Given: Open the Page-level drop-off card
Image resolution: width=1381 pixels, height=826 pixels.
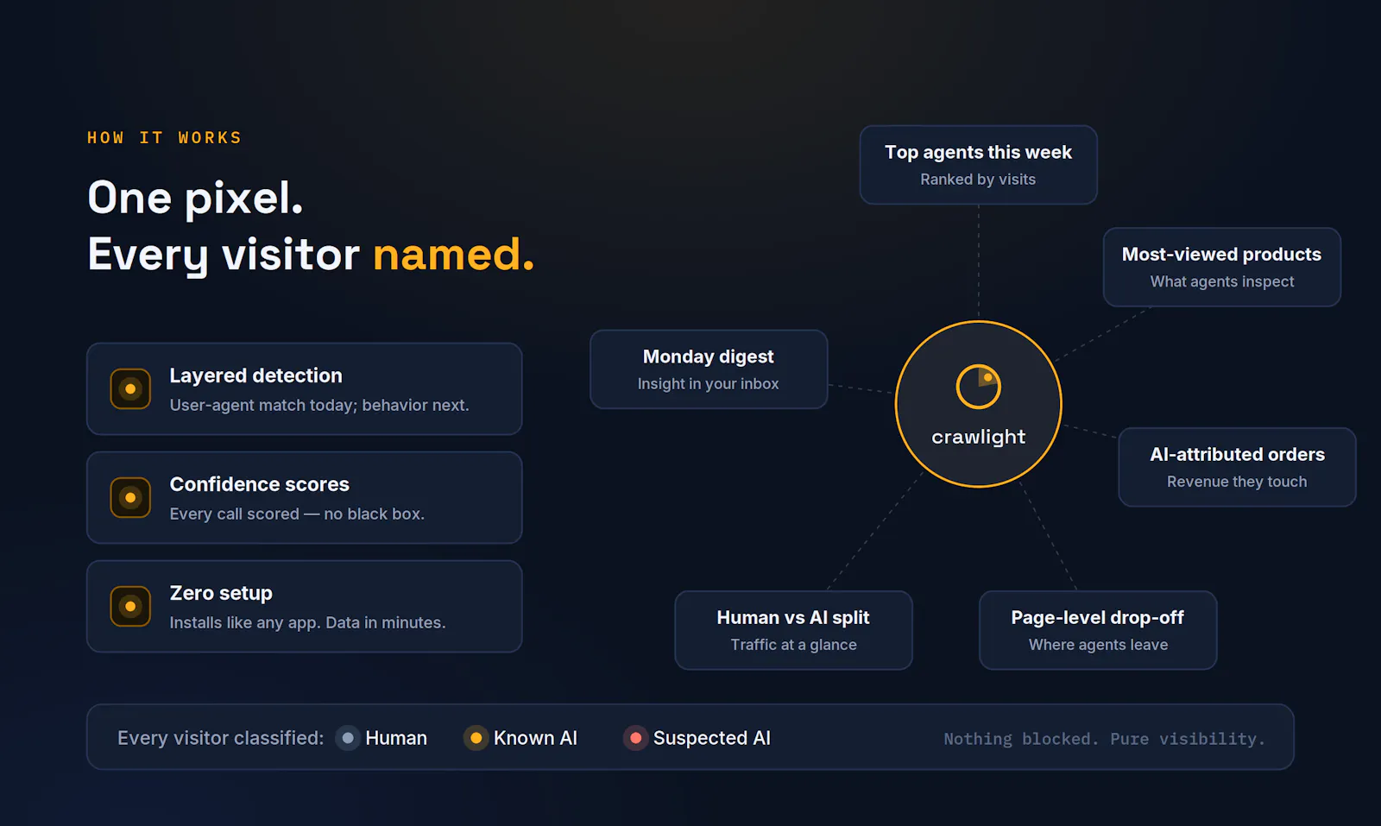Looking at the screenshot, I should click(x=1098, y=630).
